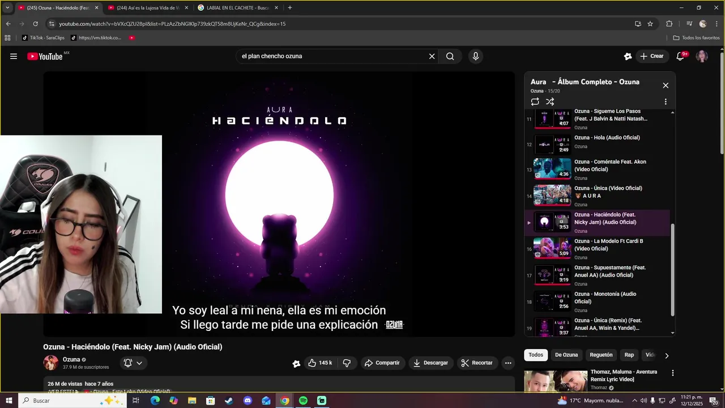Open the Chrome extensions puzzle icon
Screen dimensions: 725x408
(669, 24)
